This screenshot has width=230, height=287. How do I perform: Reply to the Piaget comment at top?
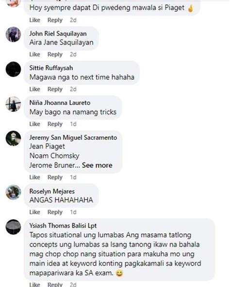[55, 20]
